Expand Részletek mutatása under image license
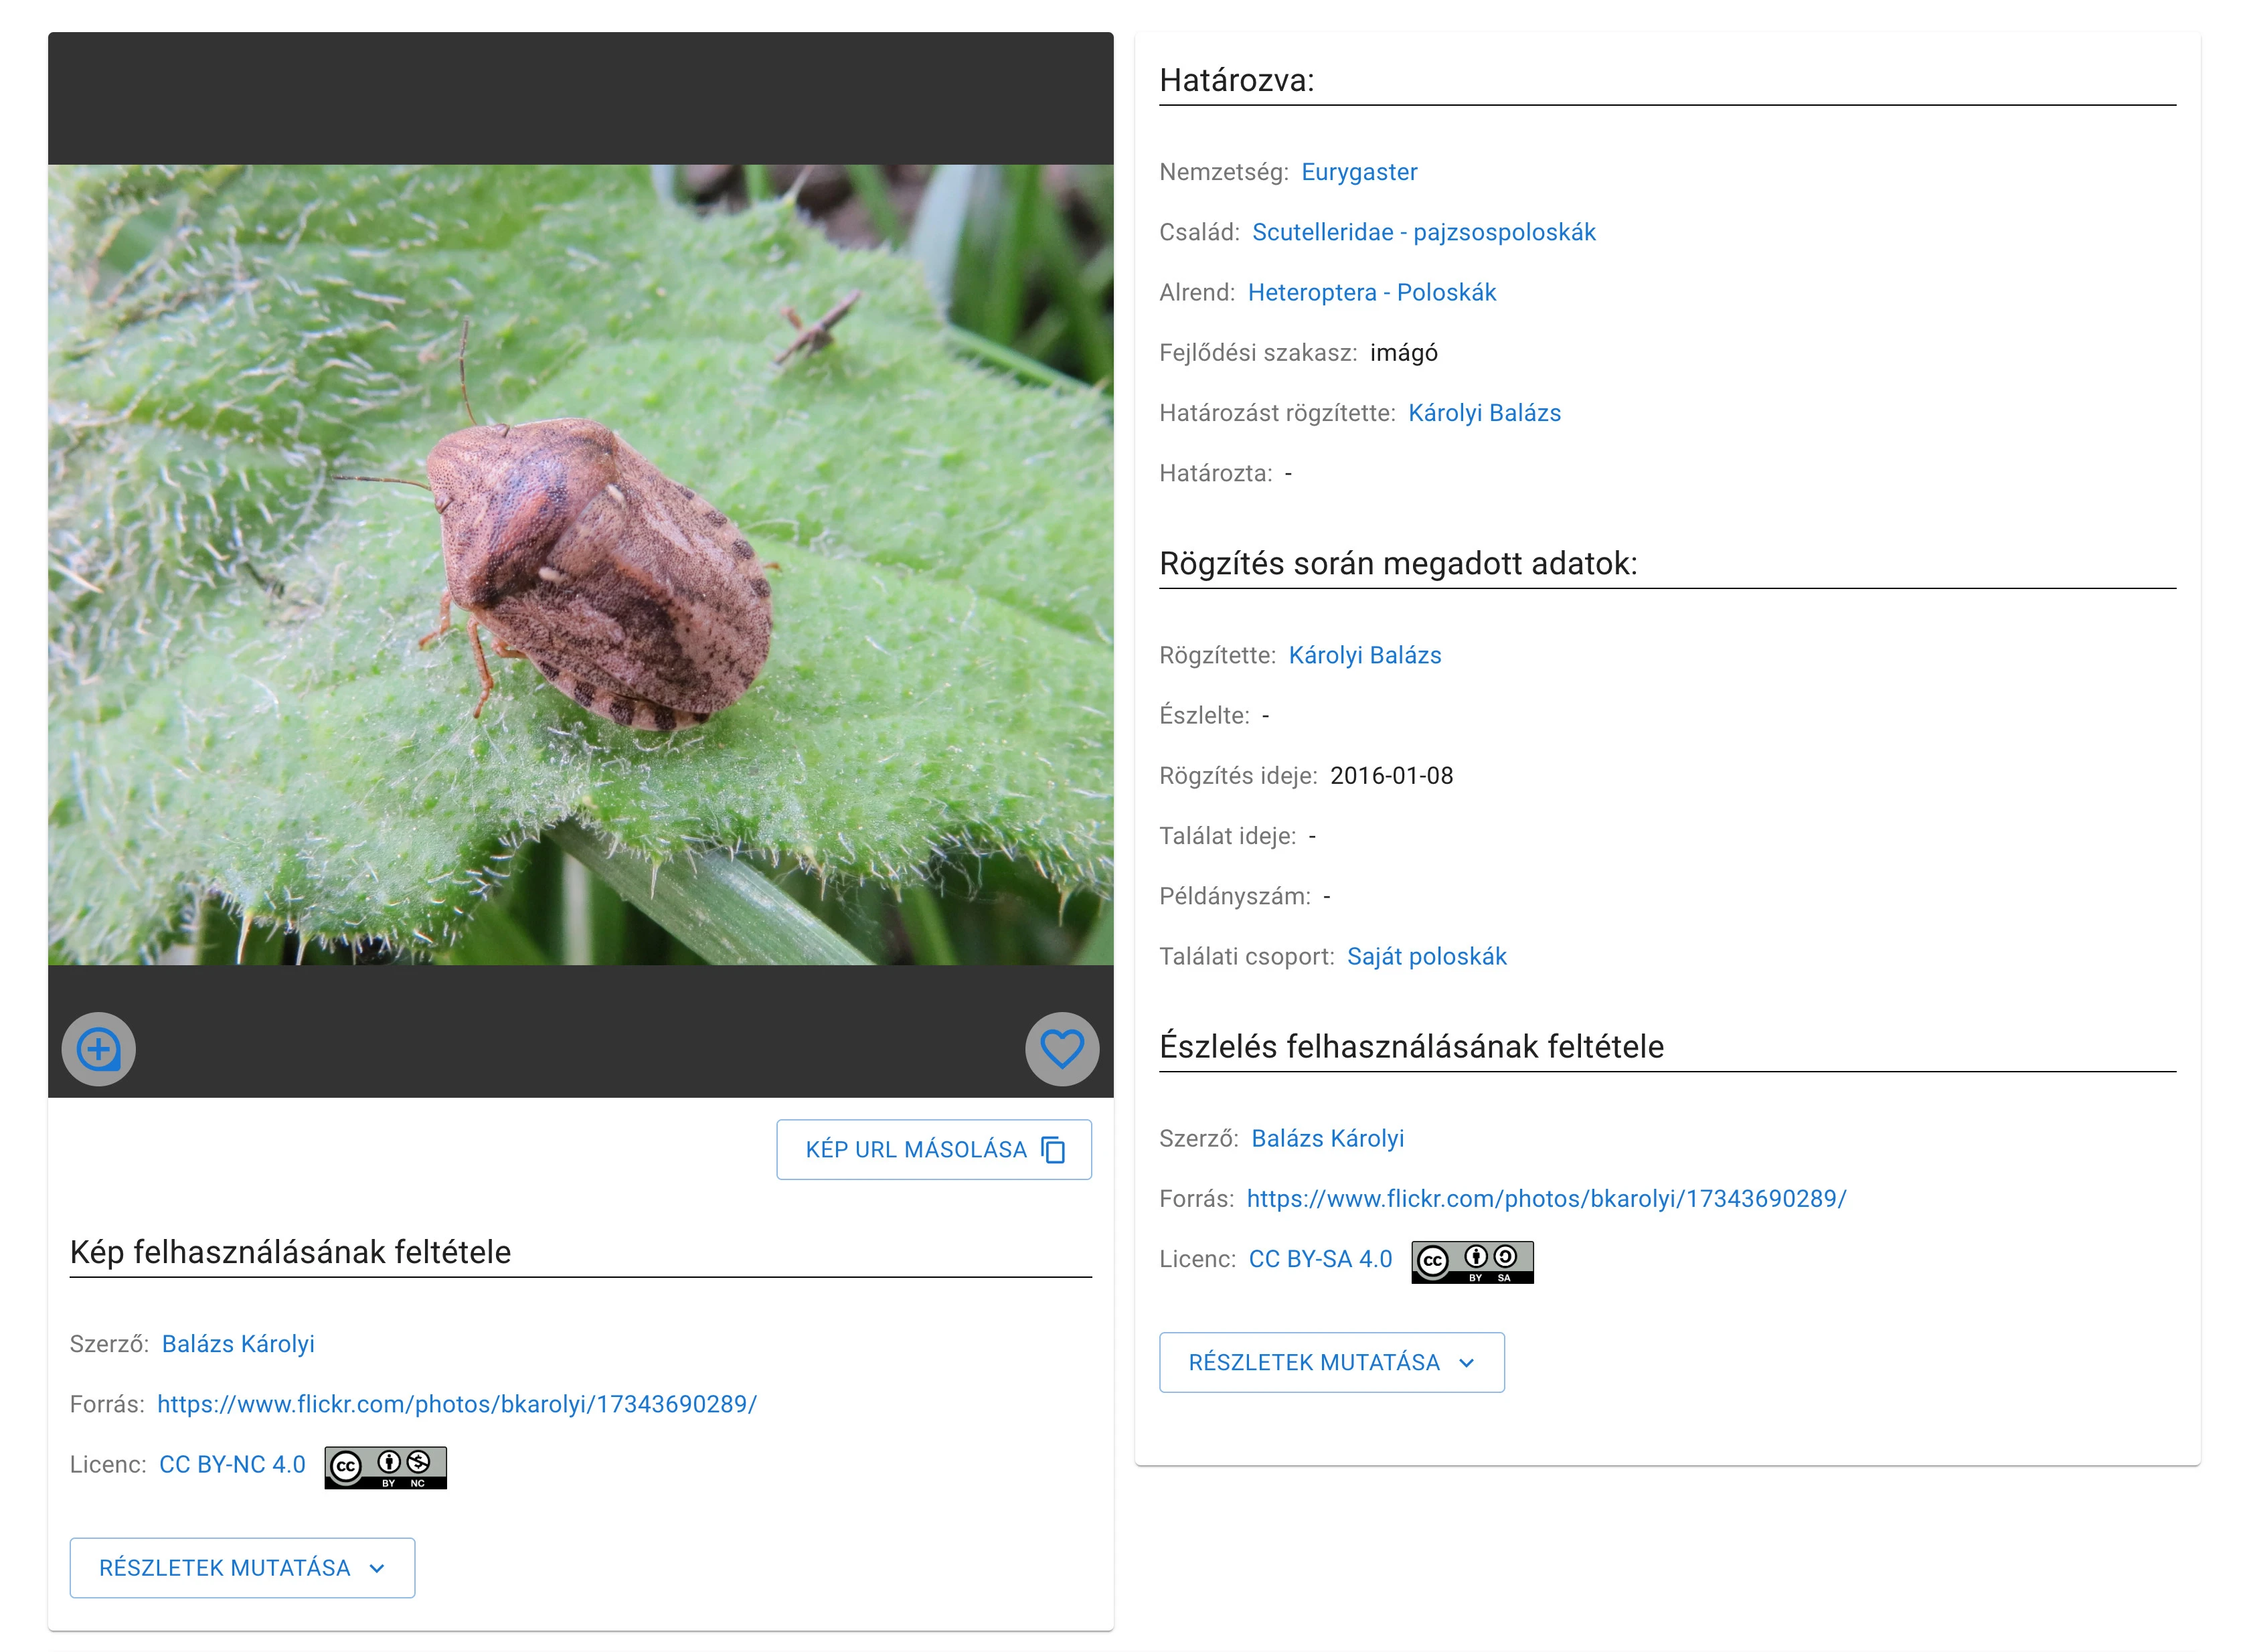The image size is (2249, 1652). pos(241,1567)
